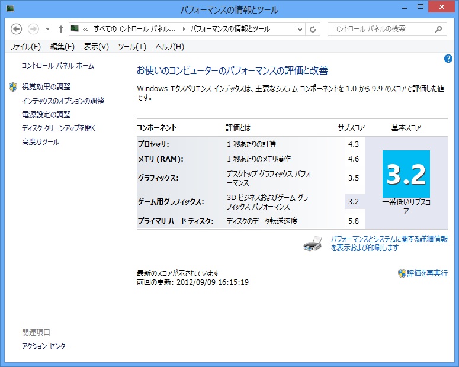Click the メモリ (RAM): row label
Screen dimensions: 459x367
tap(161, 159)
